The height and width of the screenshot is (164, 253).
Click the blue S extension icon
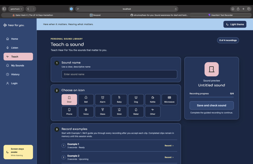click(x=71, y=9)
